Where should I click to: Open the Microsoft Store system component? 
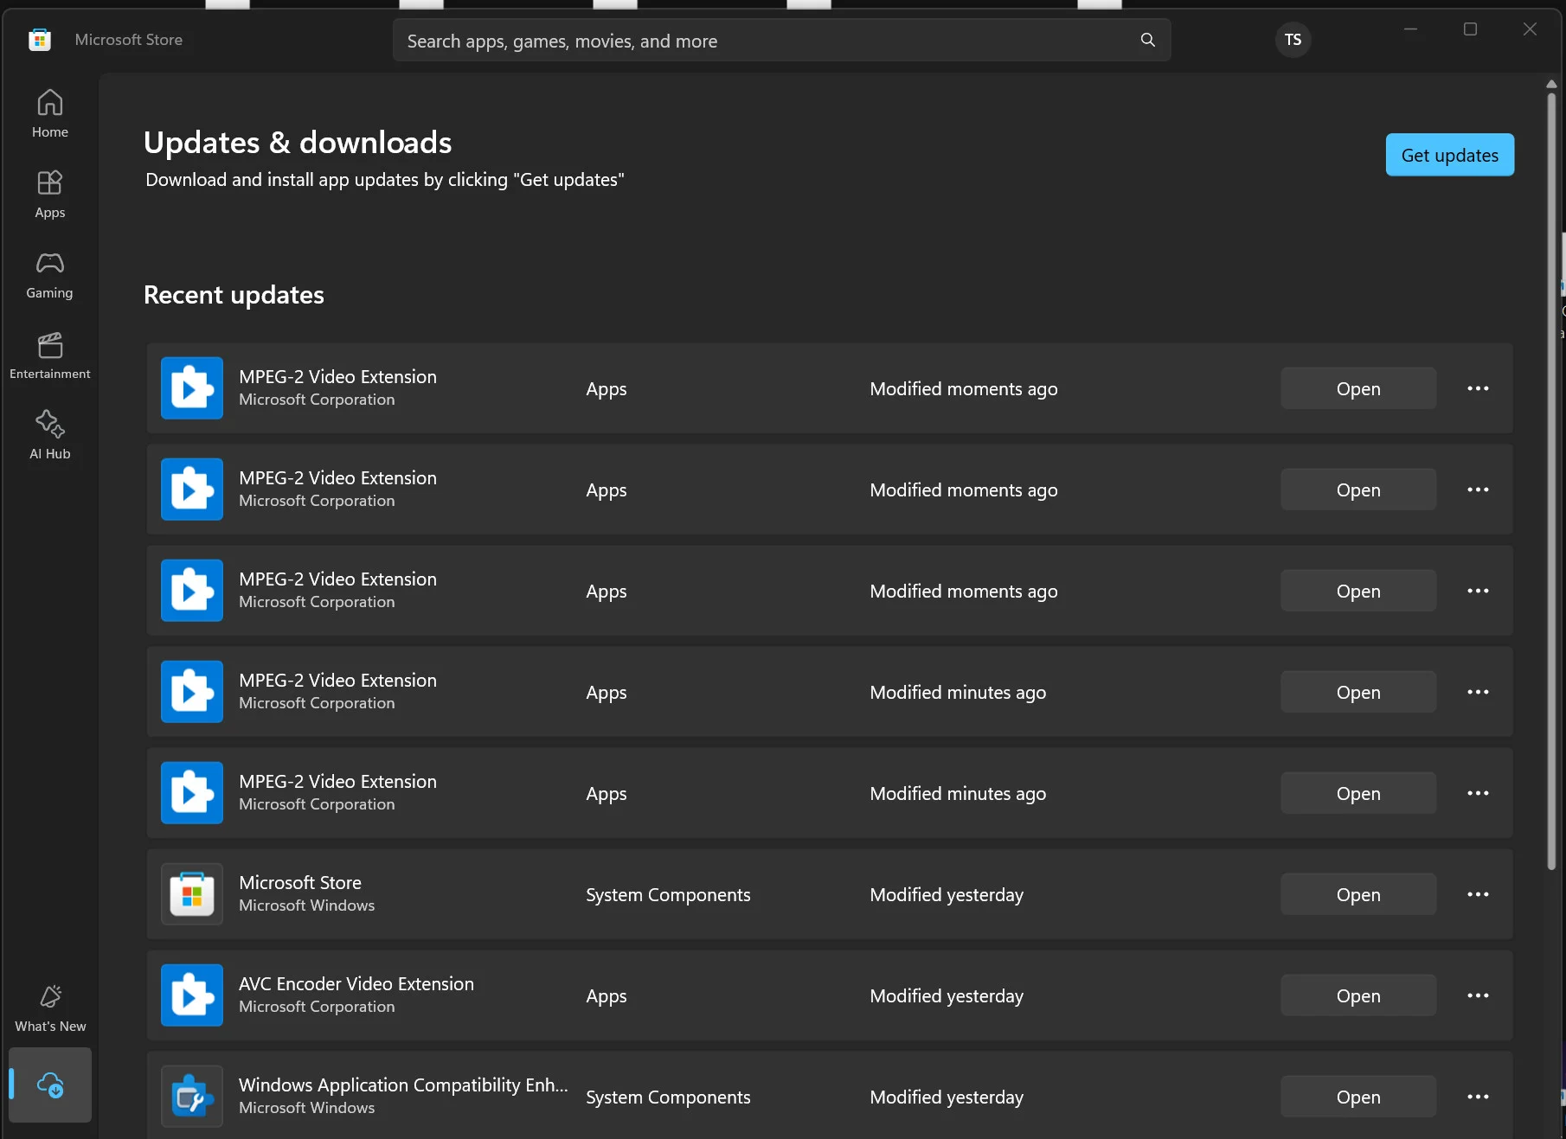1358,894
